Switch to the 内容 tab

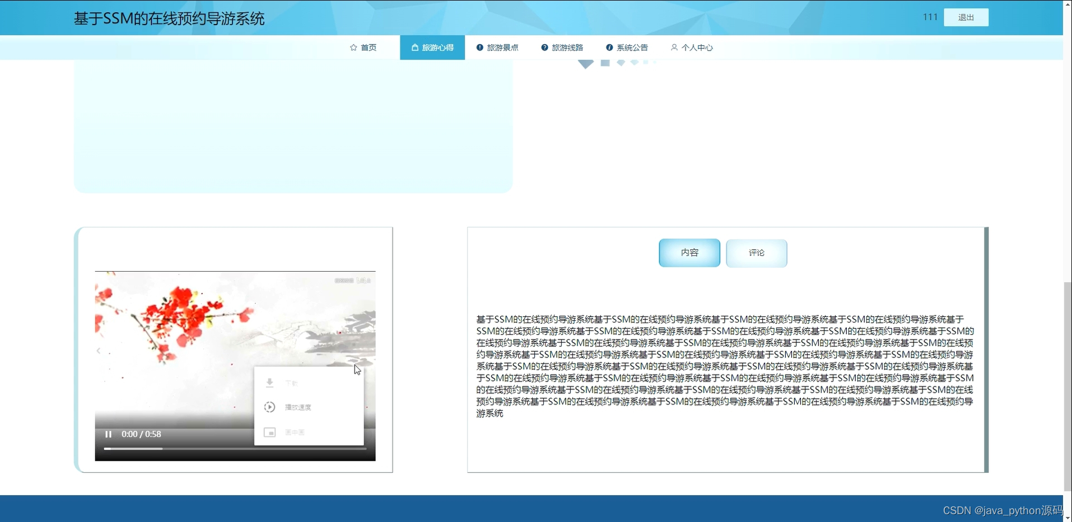point(689,253)
